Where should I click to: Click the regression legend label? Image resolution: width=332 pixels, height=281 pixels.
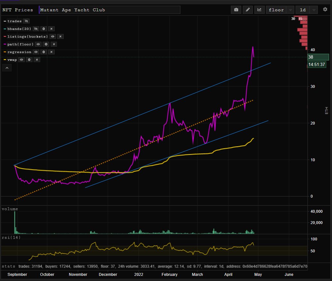[x=19, y=52]
